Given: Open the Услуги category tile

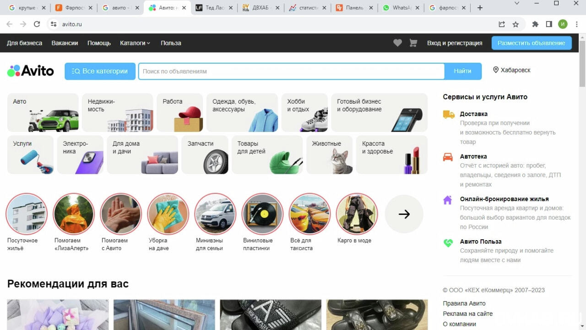Looking at the screenshot, I should pyautogui.click(x=31, y=154).
